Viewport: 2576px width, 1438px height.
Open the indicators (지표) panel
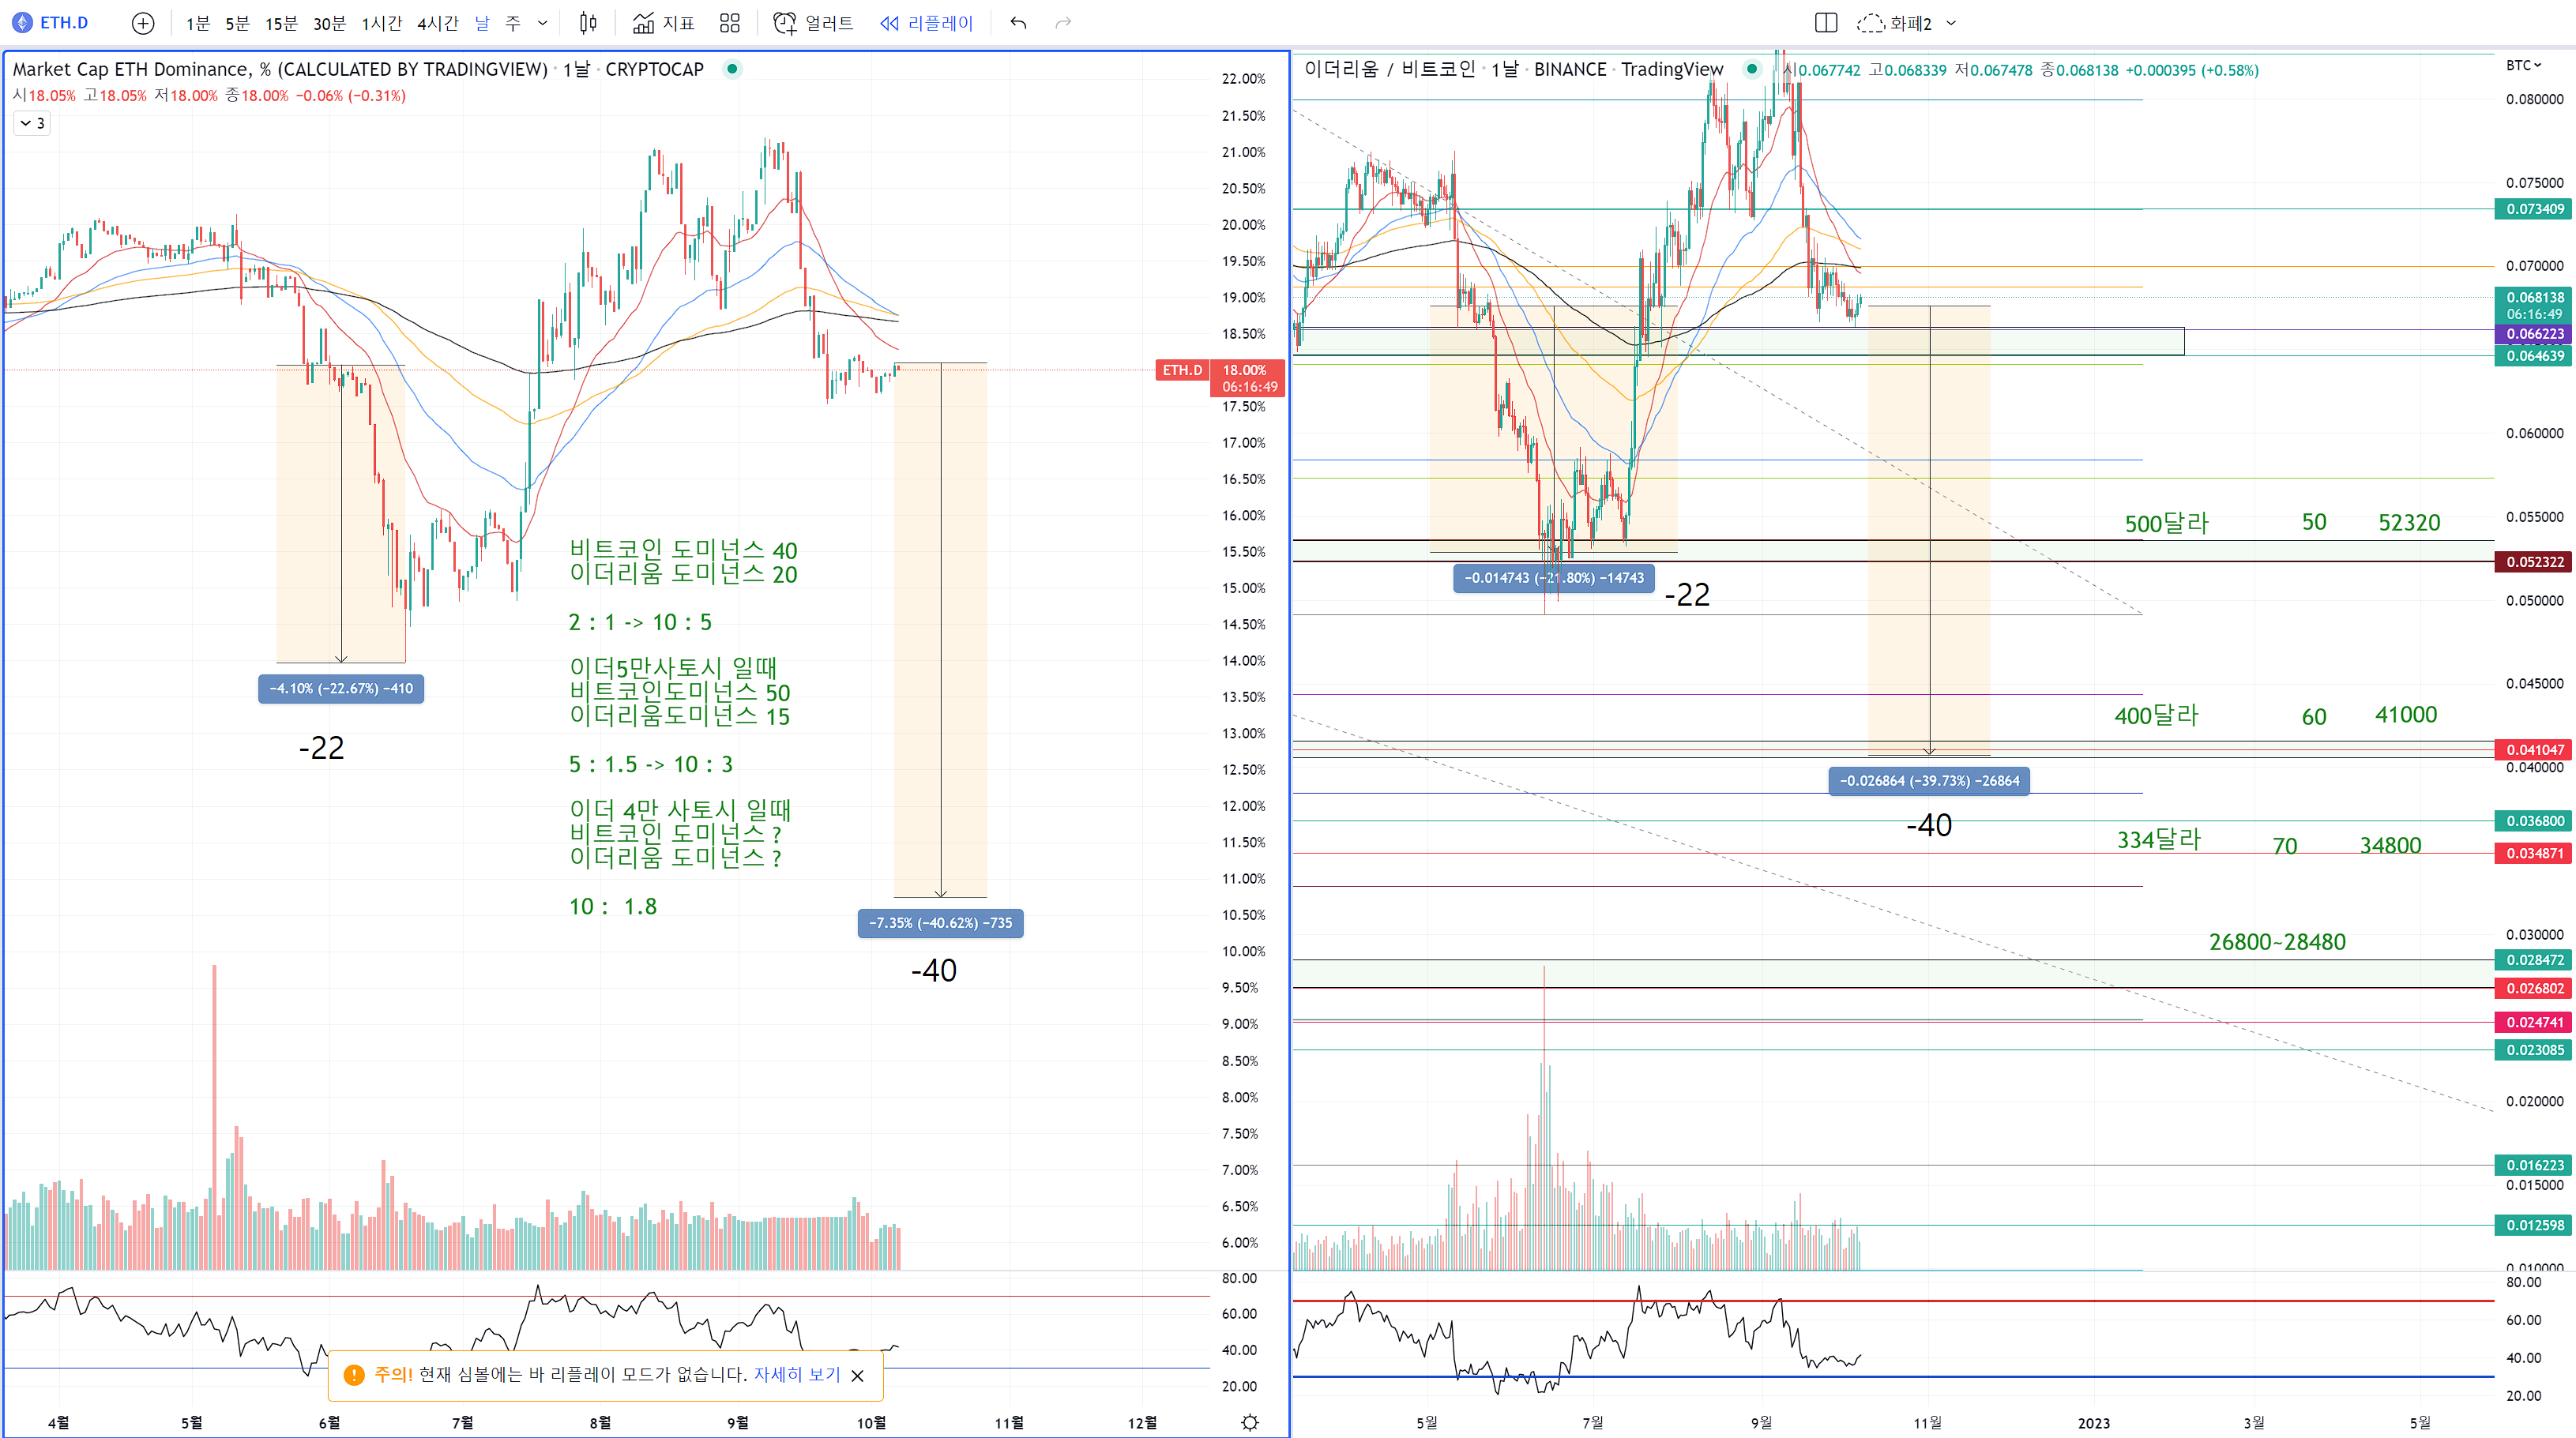coord(664,23)
